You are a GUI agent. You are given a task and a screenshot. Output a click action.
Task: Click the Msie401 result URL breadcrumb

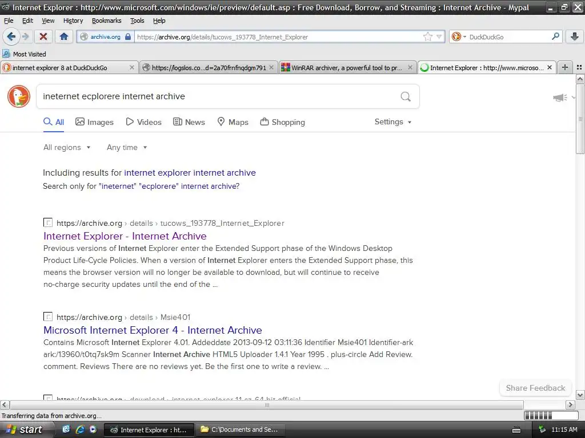[123, 317]
